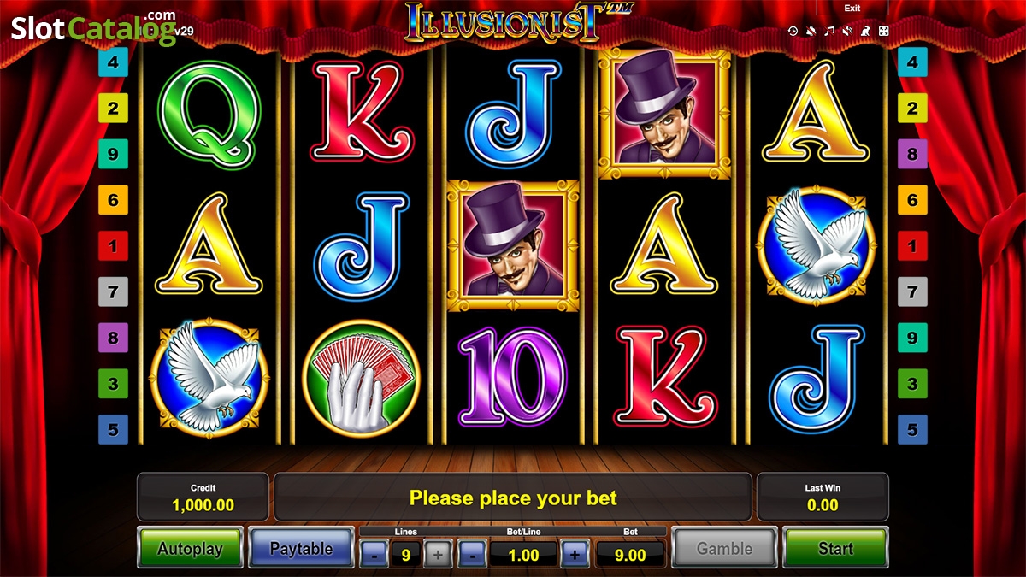The width and height of the screenshot is (1026, 577).
Task: Select yellow payline 2 marker on left
Action: click(x=113, y=108)
